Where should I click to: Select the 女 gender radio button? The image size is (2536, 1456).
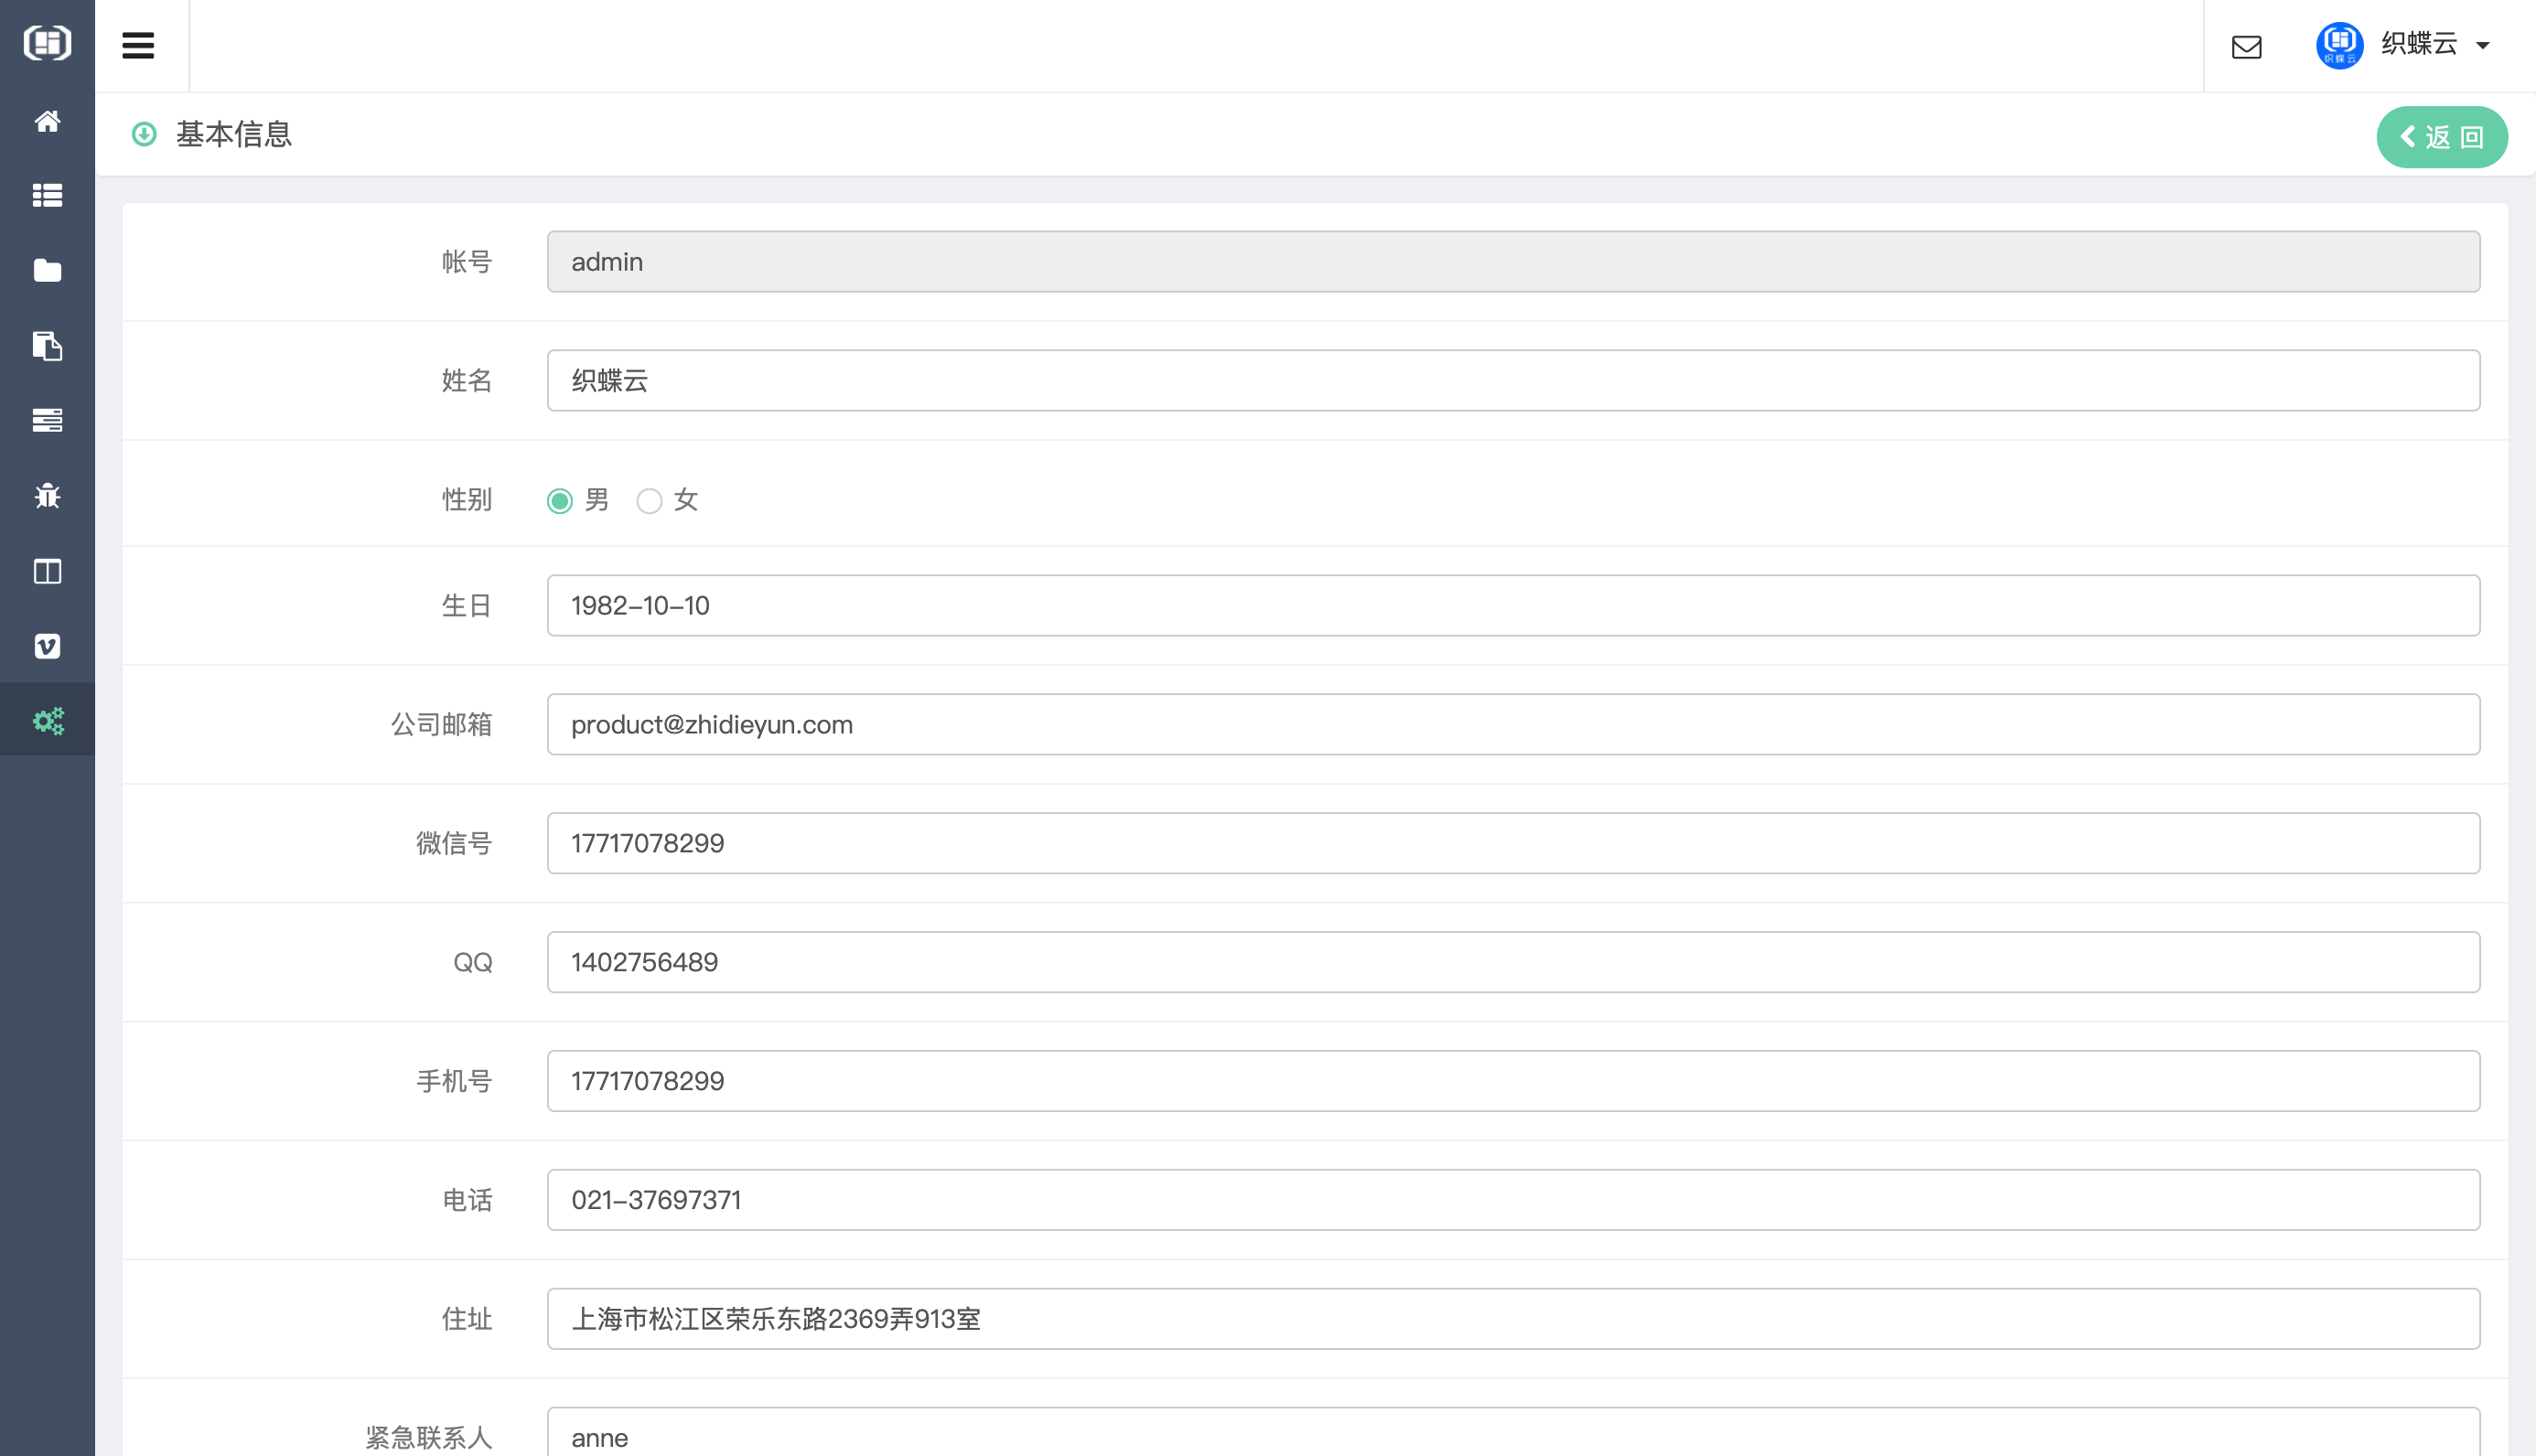tap(649, 500)
